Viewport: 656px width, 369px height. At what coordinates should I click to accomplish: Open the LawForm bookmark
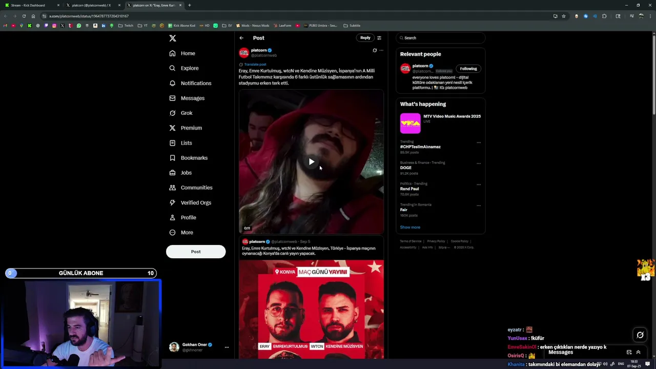[282, 26]
